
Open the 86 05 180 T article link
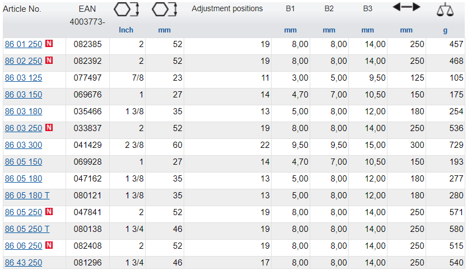(x=27, y=195)
